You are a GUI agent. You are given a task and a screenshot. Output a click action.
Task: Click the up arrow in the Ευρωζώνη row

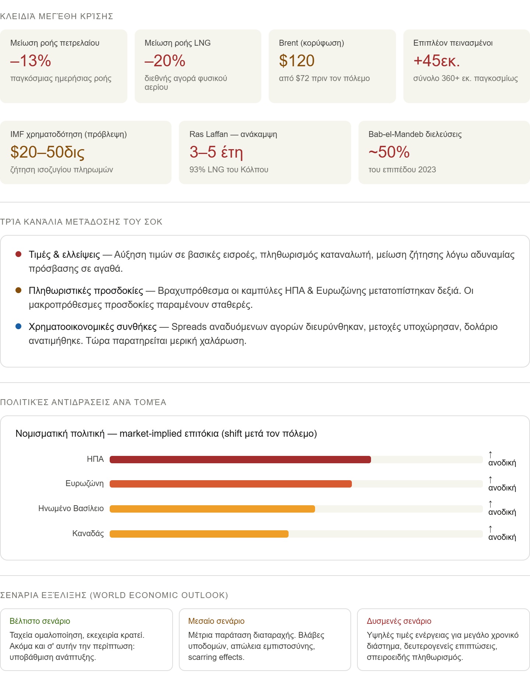point(490,479)
